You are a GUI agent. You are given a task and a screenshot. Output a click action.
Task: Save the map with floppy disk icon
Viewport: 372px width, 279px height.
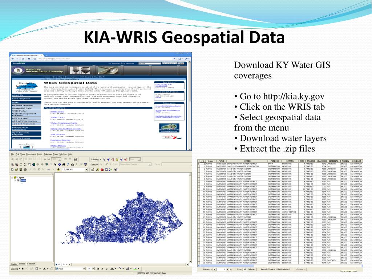click(21, 170)
